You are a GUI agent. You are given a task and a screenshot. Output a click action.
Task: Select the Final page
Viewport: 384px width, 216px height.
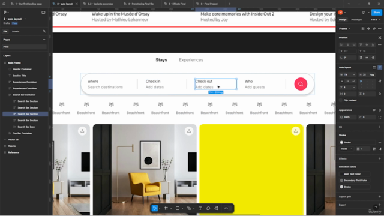click(25, 47)
